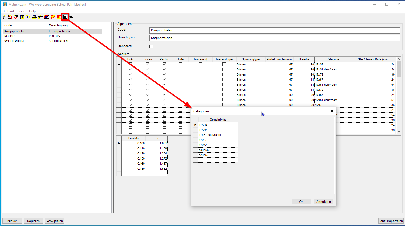Screen dimensions: 405x226
Task: Click the red 1 toolbar icon
Action: tap(59, 17)
